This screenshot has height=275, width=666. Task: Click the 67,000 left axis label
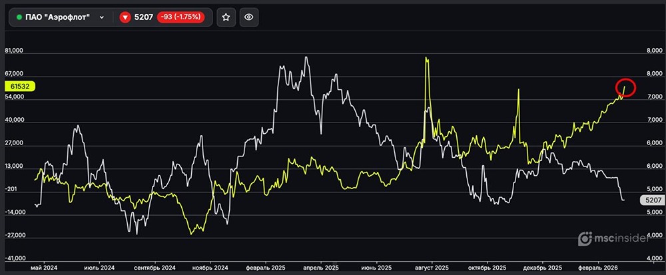click(x=13, y=74)
